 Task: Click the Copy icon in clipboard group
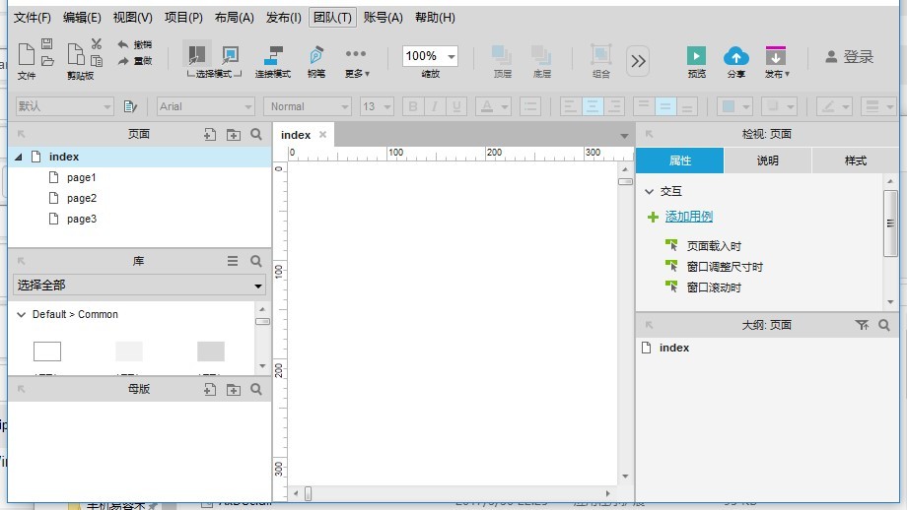pyautogui.click(x=97, y=60)
